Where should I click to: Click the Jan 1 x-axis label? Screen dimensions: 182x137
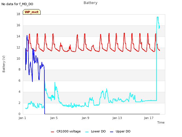22,118
